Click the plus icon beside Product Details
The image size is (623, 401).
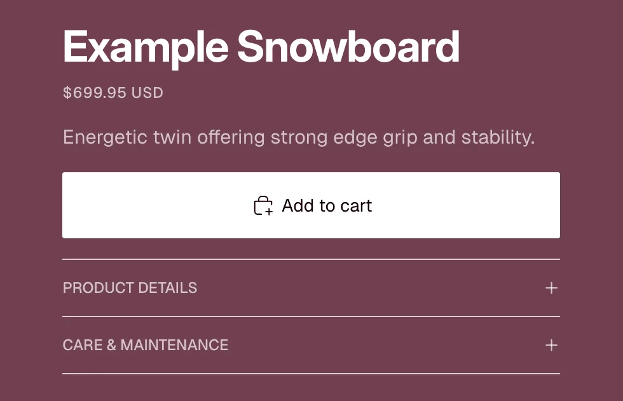551,288
